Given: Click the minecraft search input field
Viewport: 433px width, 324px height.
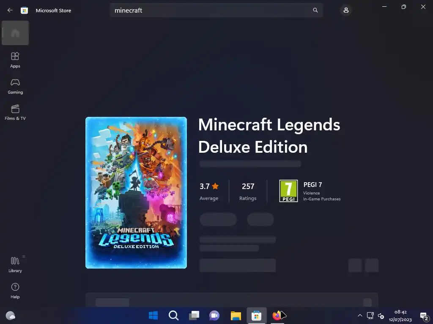Looking at the screenshot, I should point(216,10).
